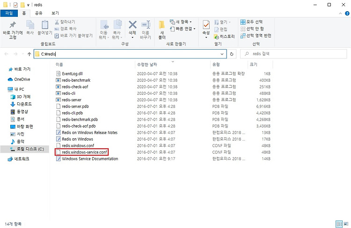
Task: Select Windows Service Documentation file
Action: click(x=87, y=159)
